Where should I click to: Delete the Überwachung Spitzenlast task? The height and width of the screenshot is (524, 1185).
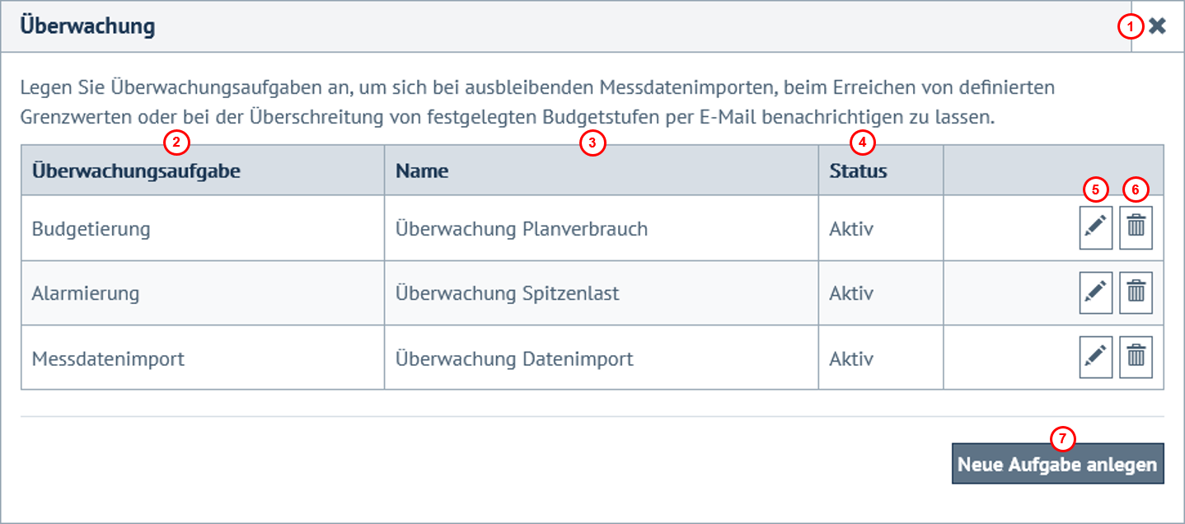pos(1136,292)
